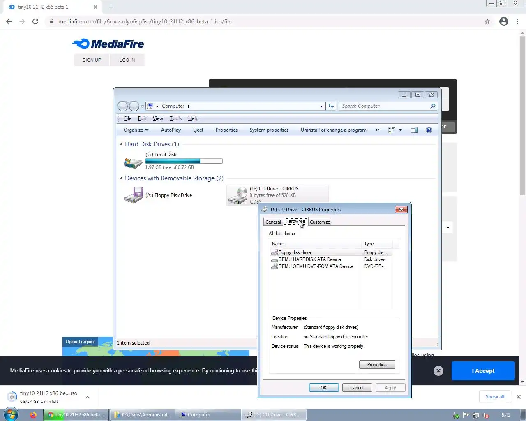Open view options dropdown arrow
This screenshot has height=421, width=526.
pyautogui.click(x=400, y=130)
